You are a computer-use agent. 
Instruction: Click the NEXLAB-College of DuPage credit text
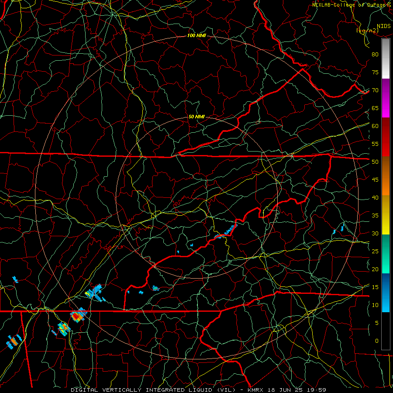(351, 5)
